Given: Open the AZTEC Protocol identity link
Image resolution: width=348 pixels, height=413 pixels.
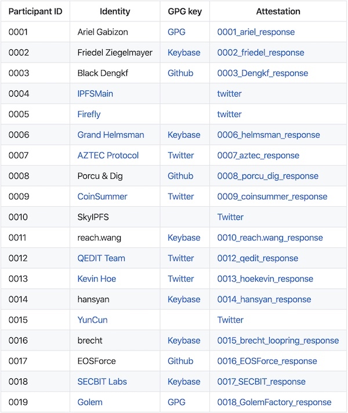Looking at the screenshot, I should [x=108, y=155].
